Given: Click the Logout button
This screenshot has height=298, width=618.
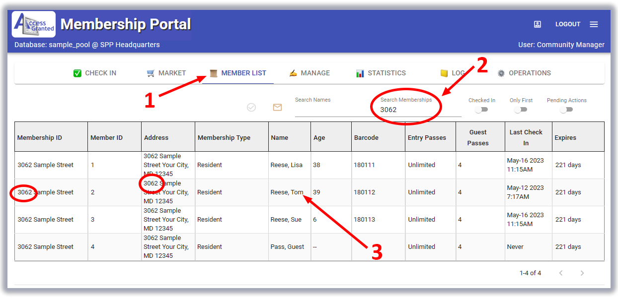Looking at the screenshot, I should (x=567, y=24).
